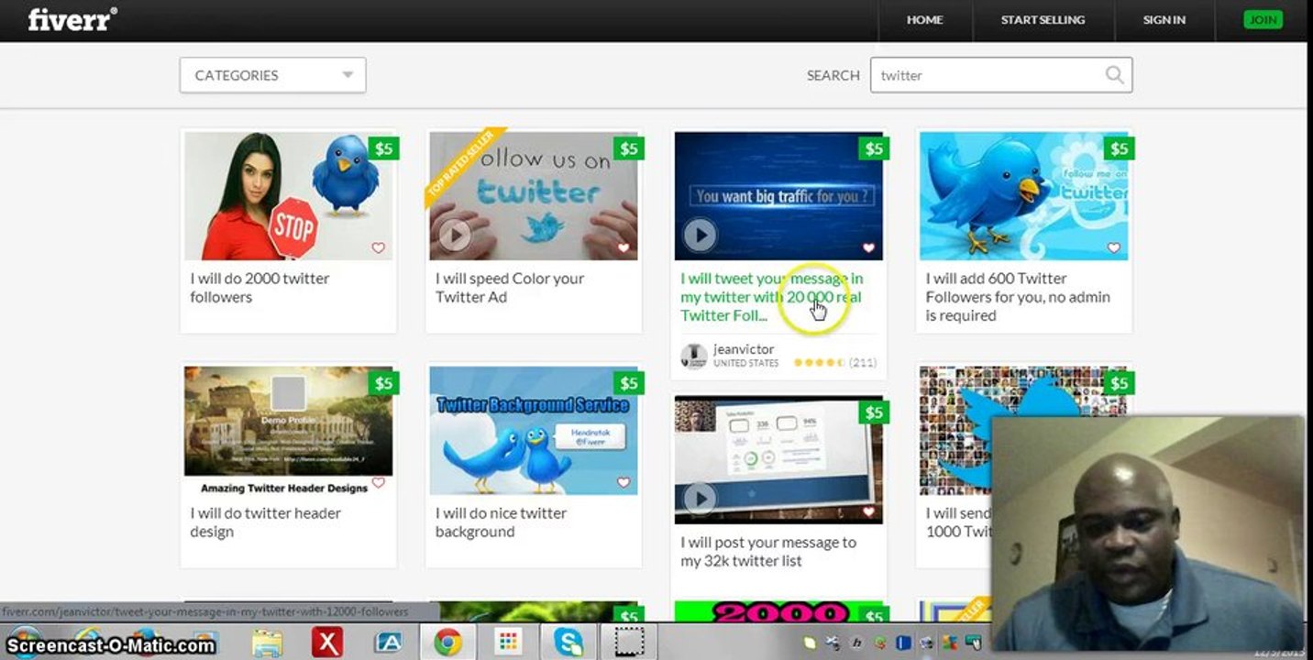The width and height of the screenshot is (1313, 660).
Task: Favorite the 'speed Color your Twitter Ad' gig
Action: pos(623,247)
